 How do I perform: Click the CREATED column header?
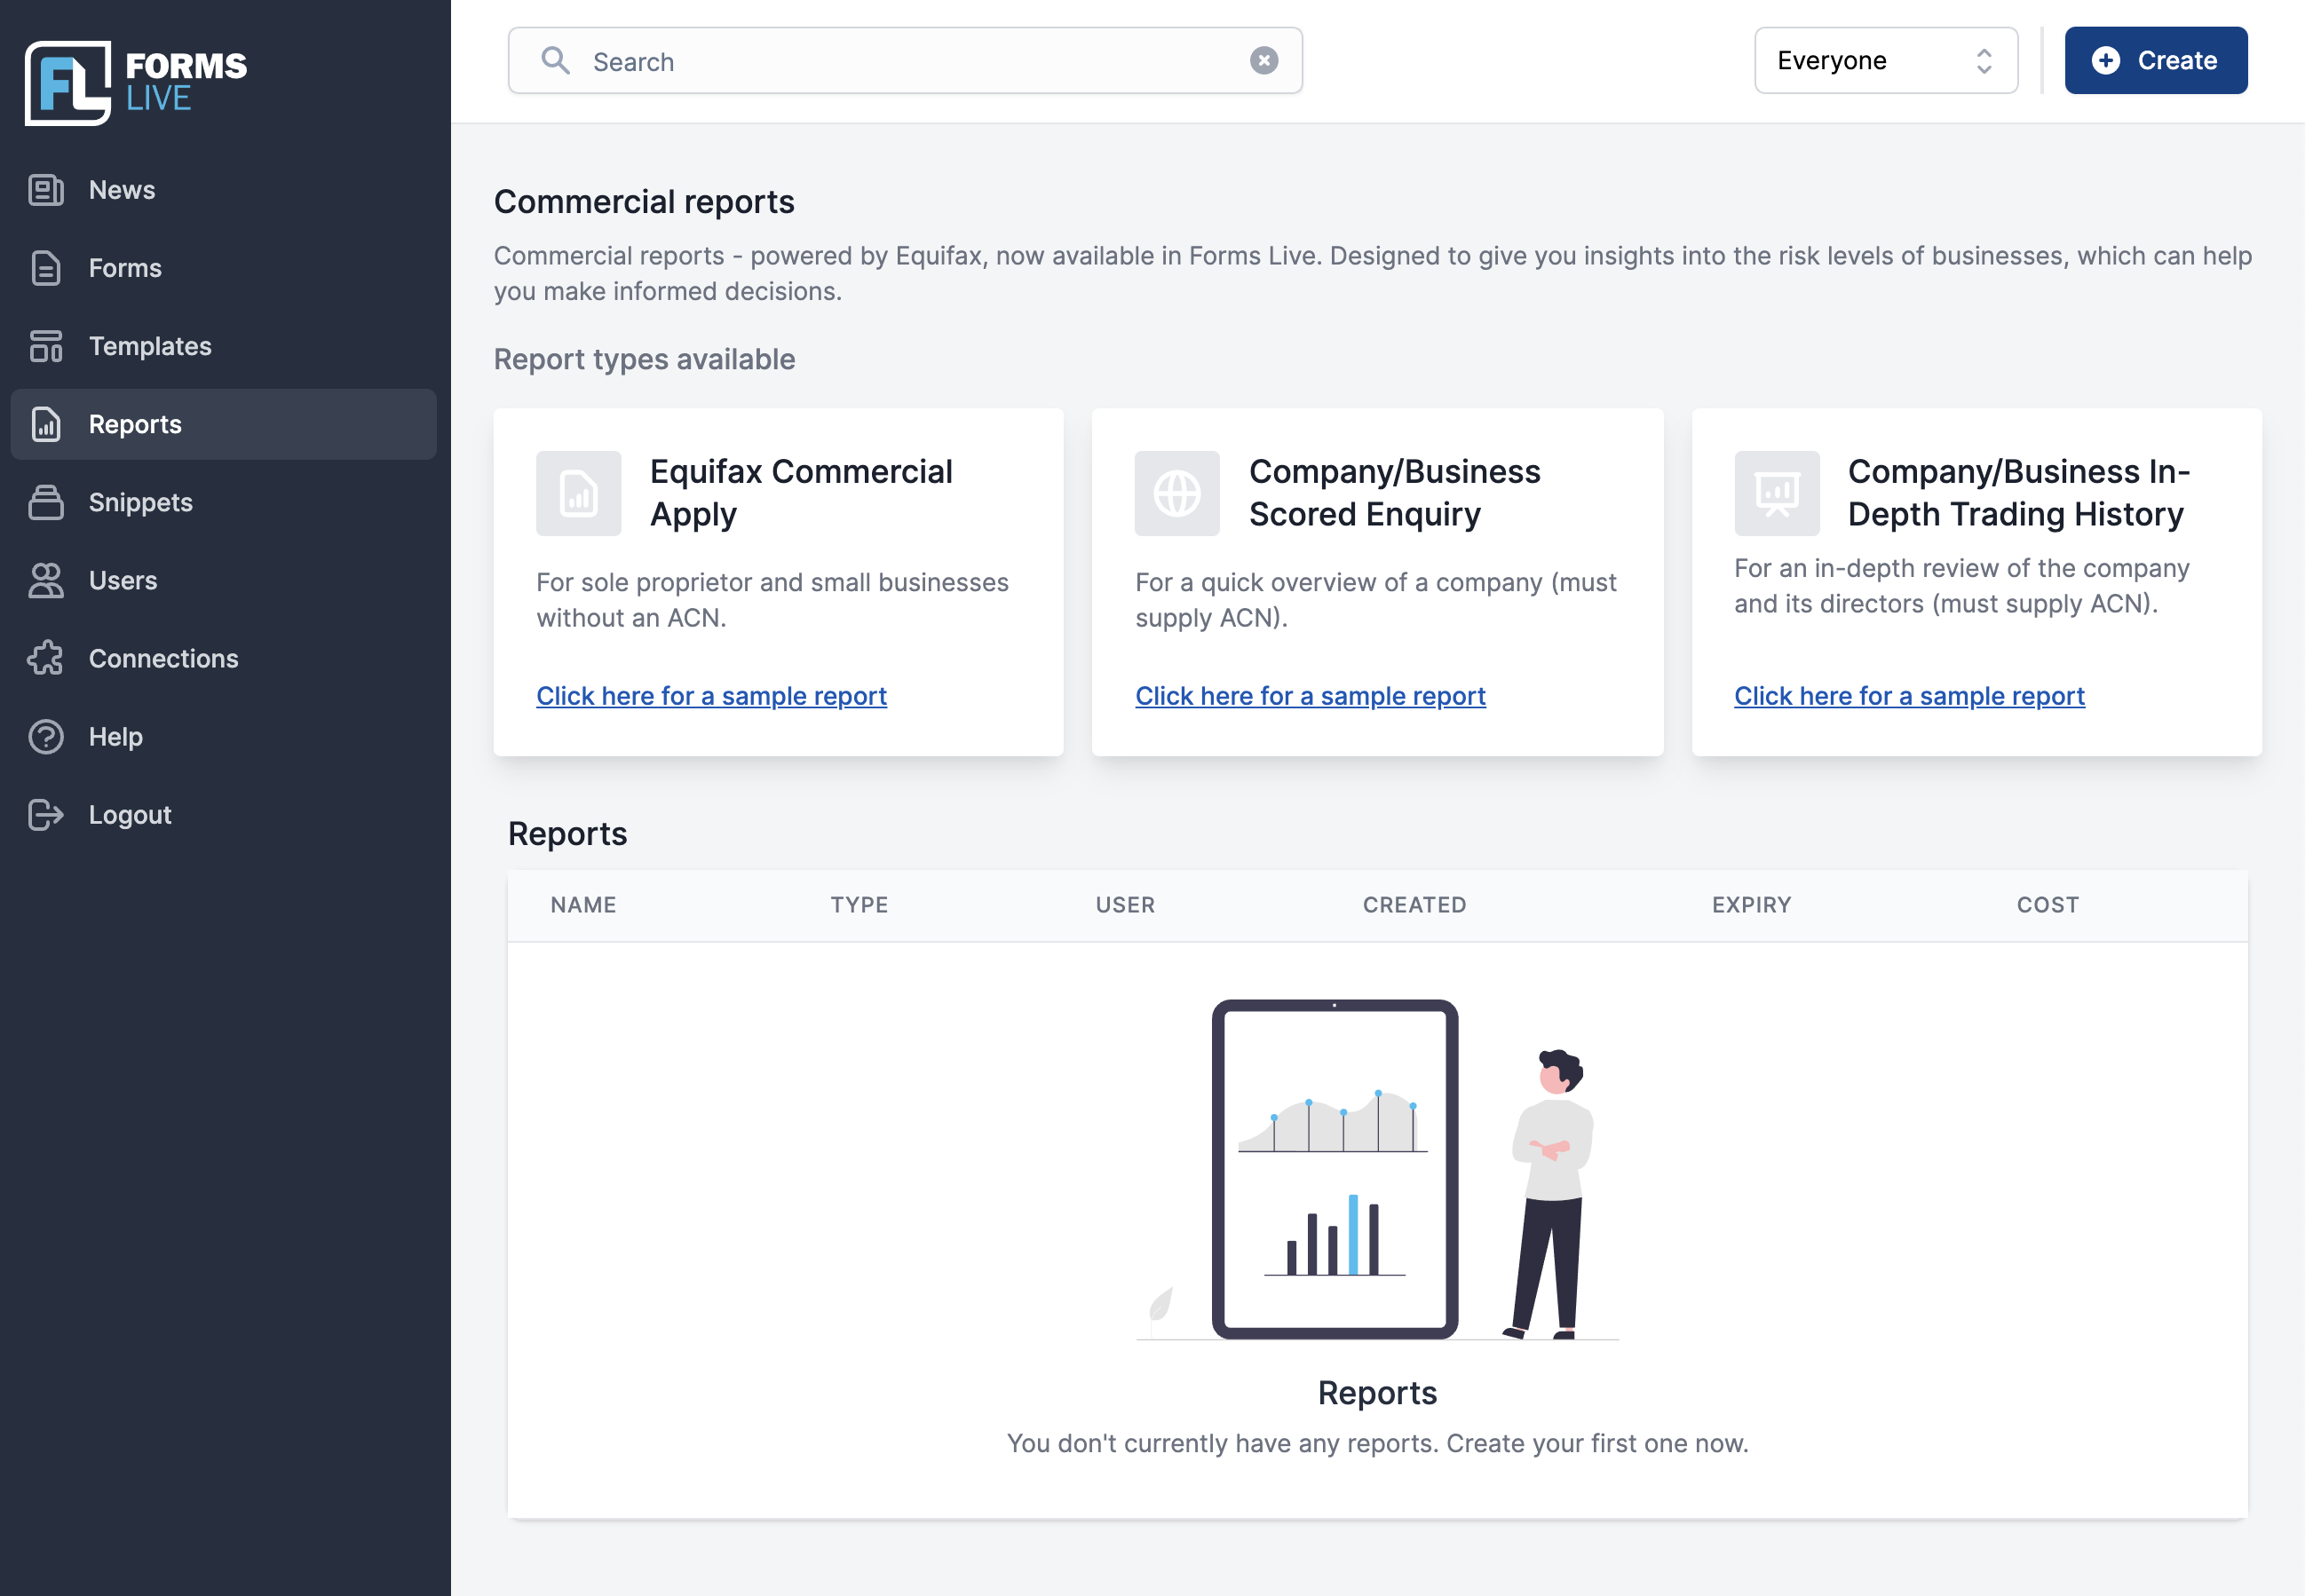pyautogui.click(x=1414, y=905)
